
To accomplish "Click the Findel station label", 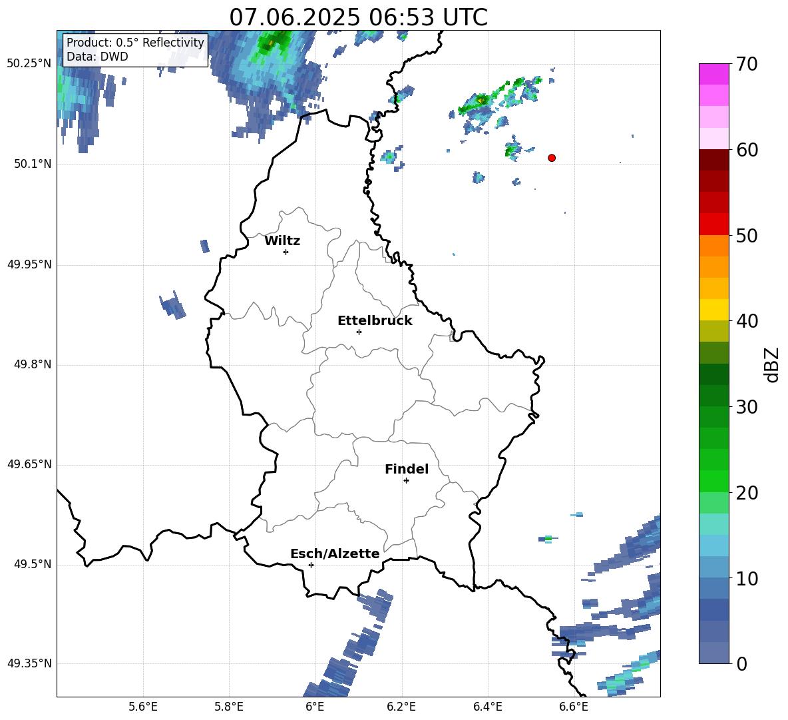I will (x=407, y=469).
